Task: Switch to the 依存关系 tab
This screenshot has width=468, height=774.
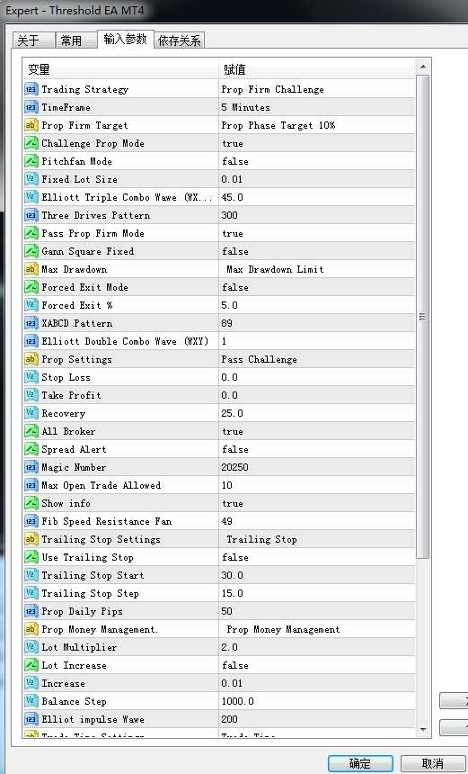Action: [180, 40]
